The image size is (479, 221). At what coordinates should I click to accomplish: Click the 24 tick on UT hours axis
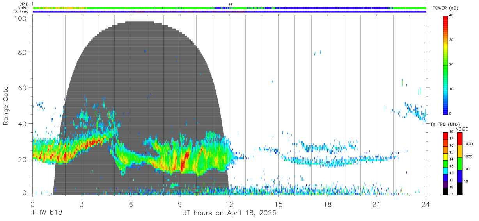click(426, 204)
